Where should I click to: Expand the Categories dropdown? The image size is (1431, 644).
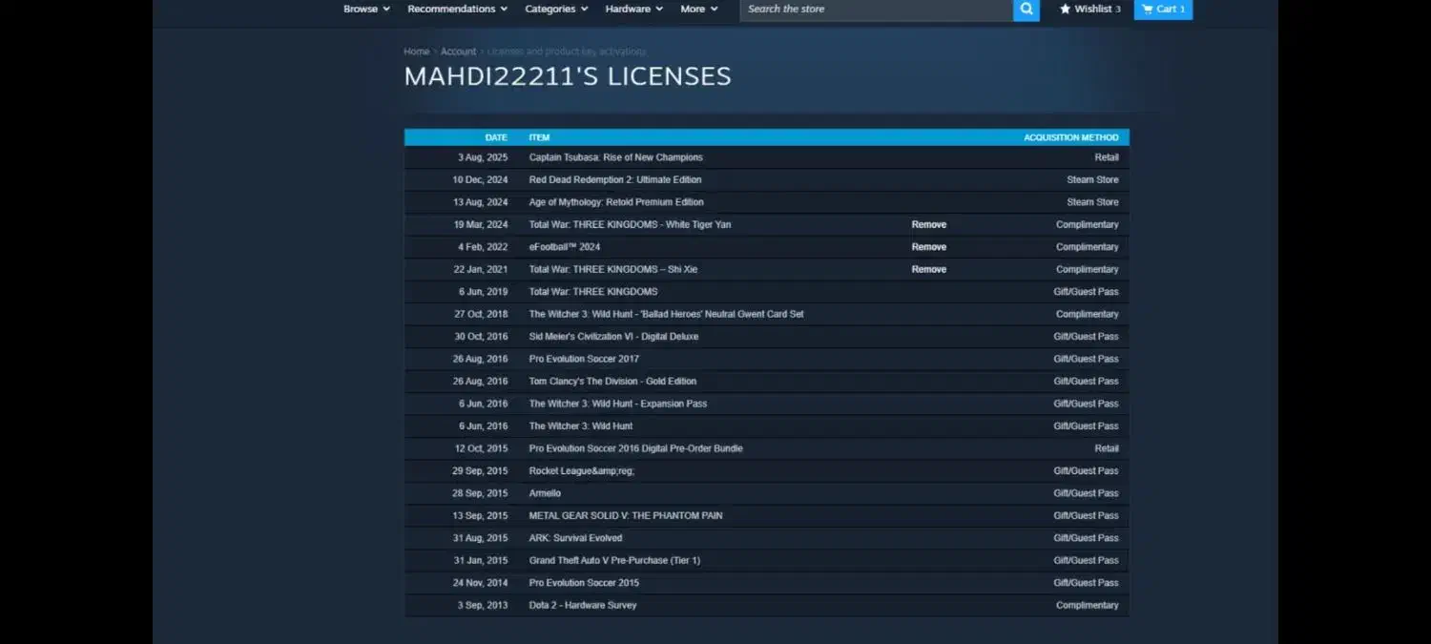[556, 10]
